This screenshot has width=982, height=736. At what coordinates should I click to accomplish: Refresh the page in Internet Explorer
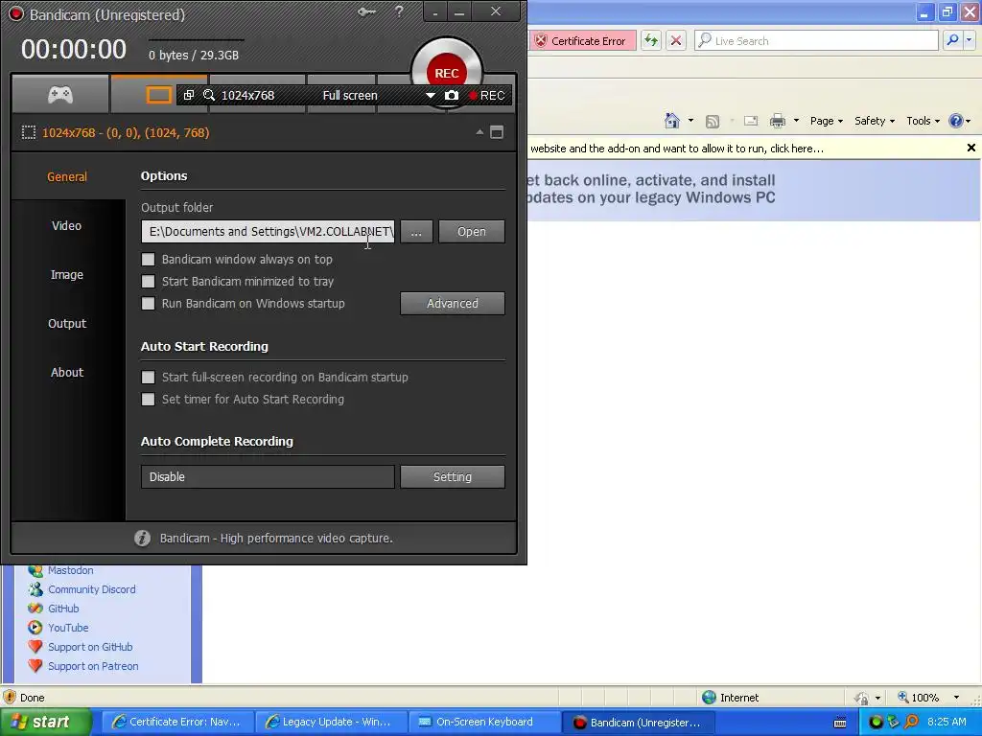pos(651,40)
